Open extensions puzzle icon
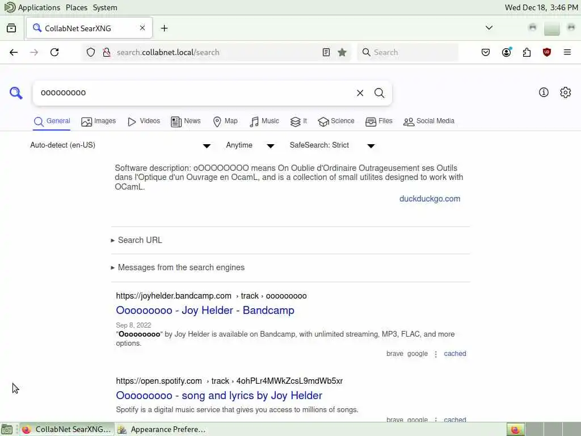Screen dimensions: 581x436 pyautogui.click(x=527, y=52)
